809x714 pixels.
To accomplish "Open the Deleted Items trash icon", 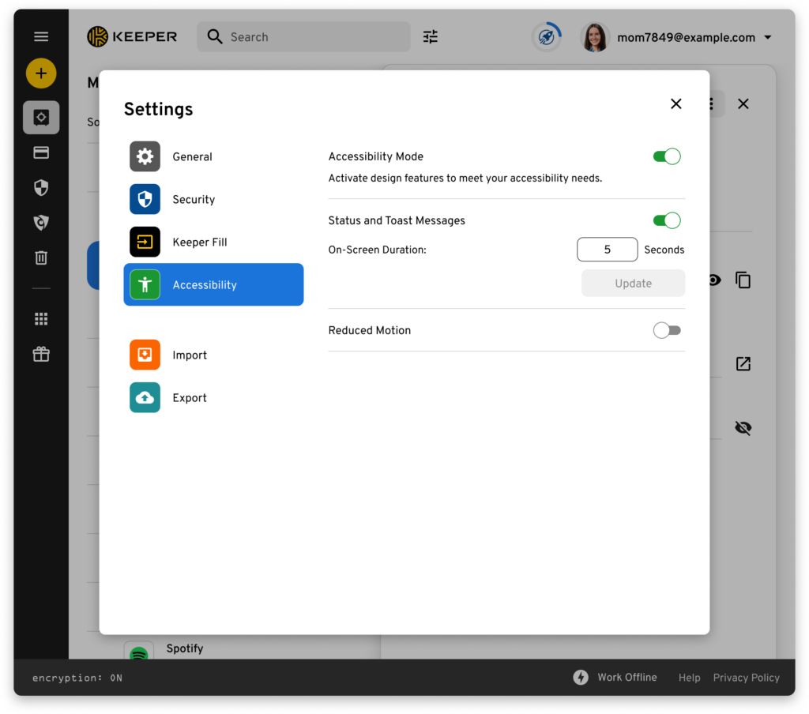I will [41, 257].
